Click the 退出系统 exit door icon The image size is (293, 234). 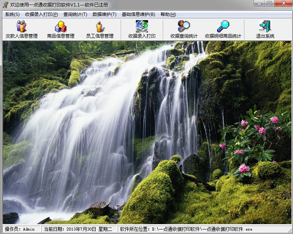click(265, 29)
